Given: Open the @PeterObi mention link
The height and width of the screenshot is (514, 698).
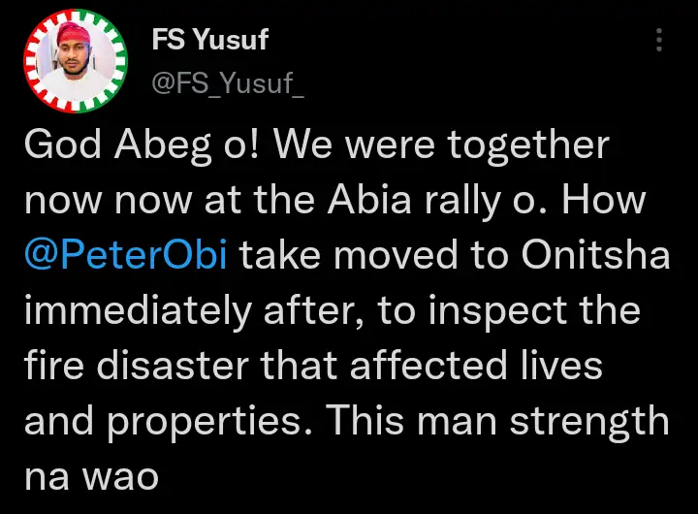Looking at the screenshot, I should pos(125,257).
